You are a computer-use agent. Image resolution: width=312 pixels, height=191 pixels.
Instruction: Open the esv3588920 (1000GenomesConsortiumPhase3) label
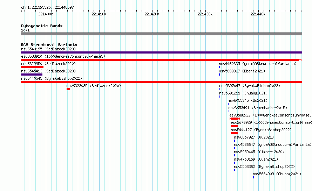[63, 56]
